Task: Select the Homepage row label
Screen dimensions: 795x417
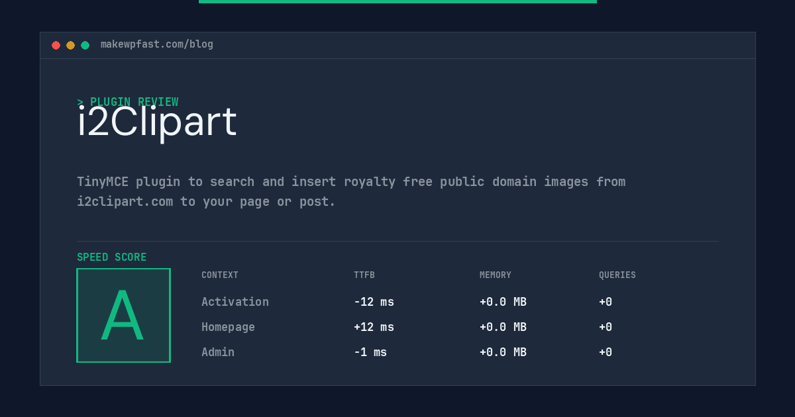Action: point(228,327)
